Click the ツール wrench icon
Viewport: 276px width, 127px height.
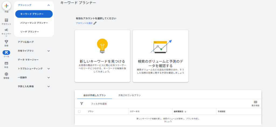click(x=6, y=53)
